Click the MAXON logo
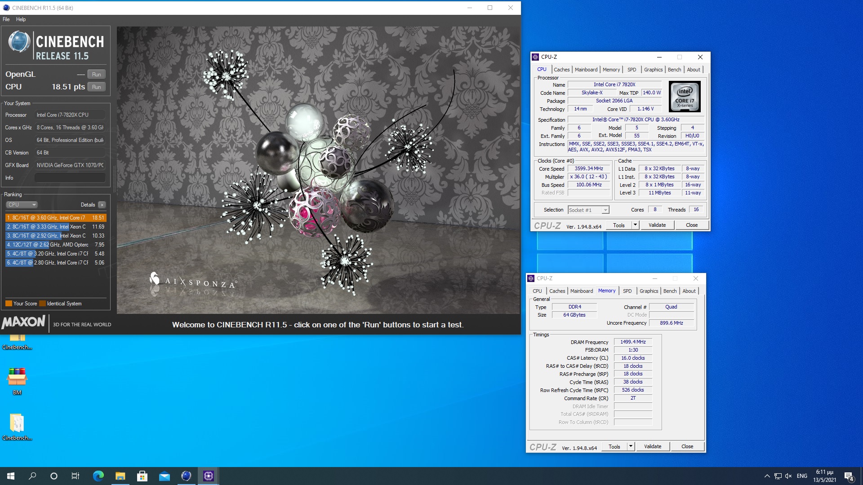863x485 pixels. point(23,322)
